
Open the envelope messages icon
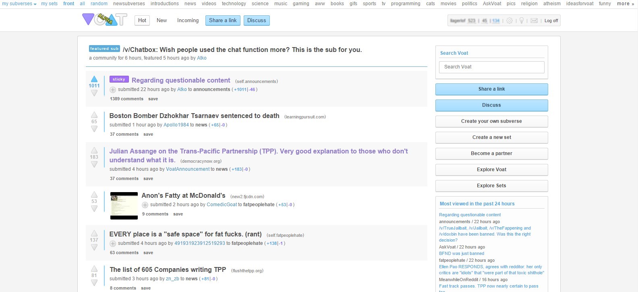coord(534,21)
